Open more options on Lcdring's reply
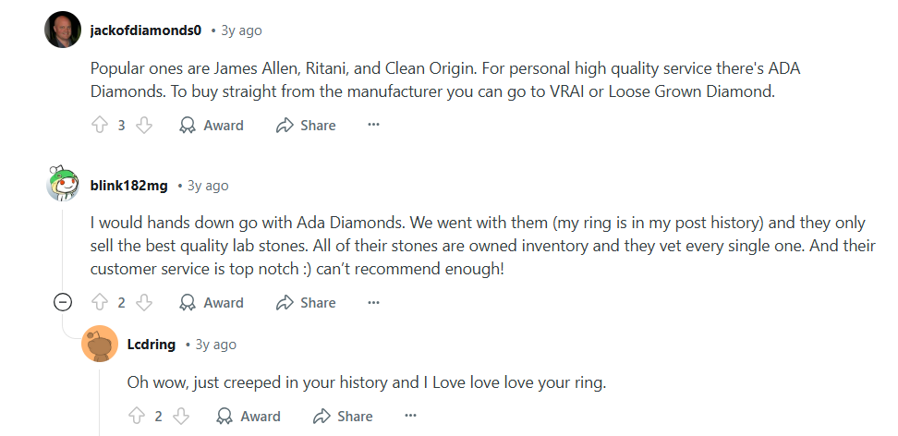898x436 pixels. (410, 417)
